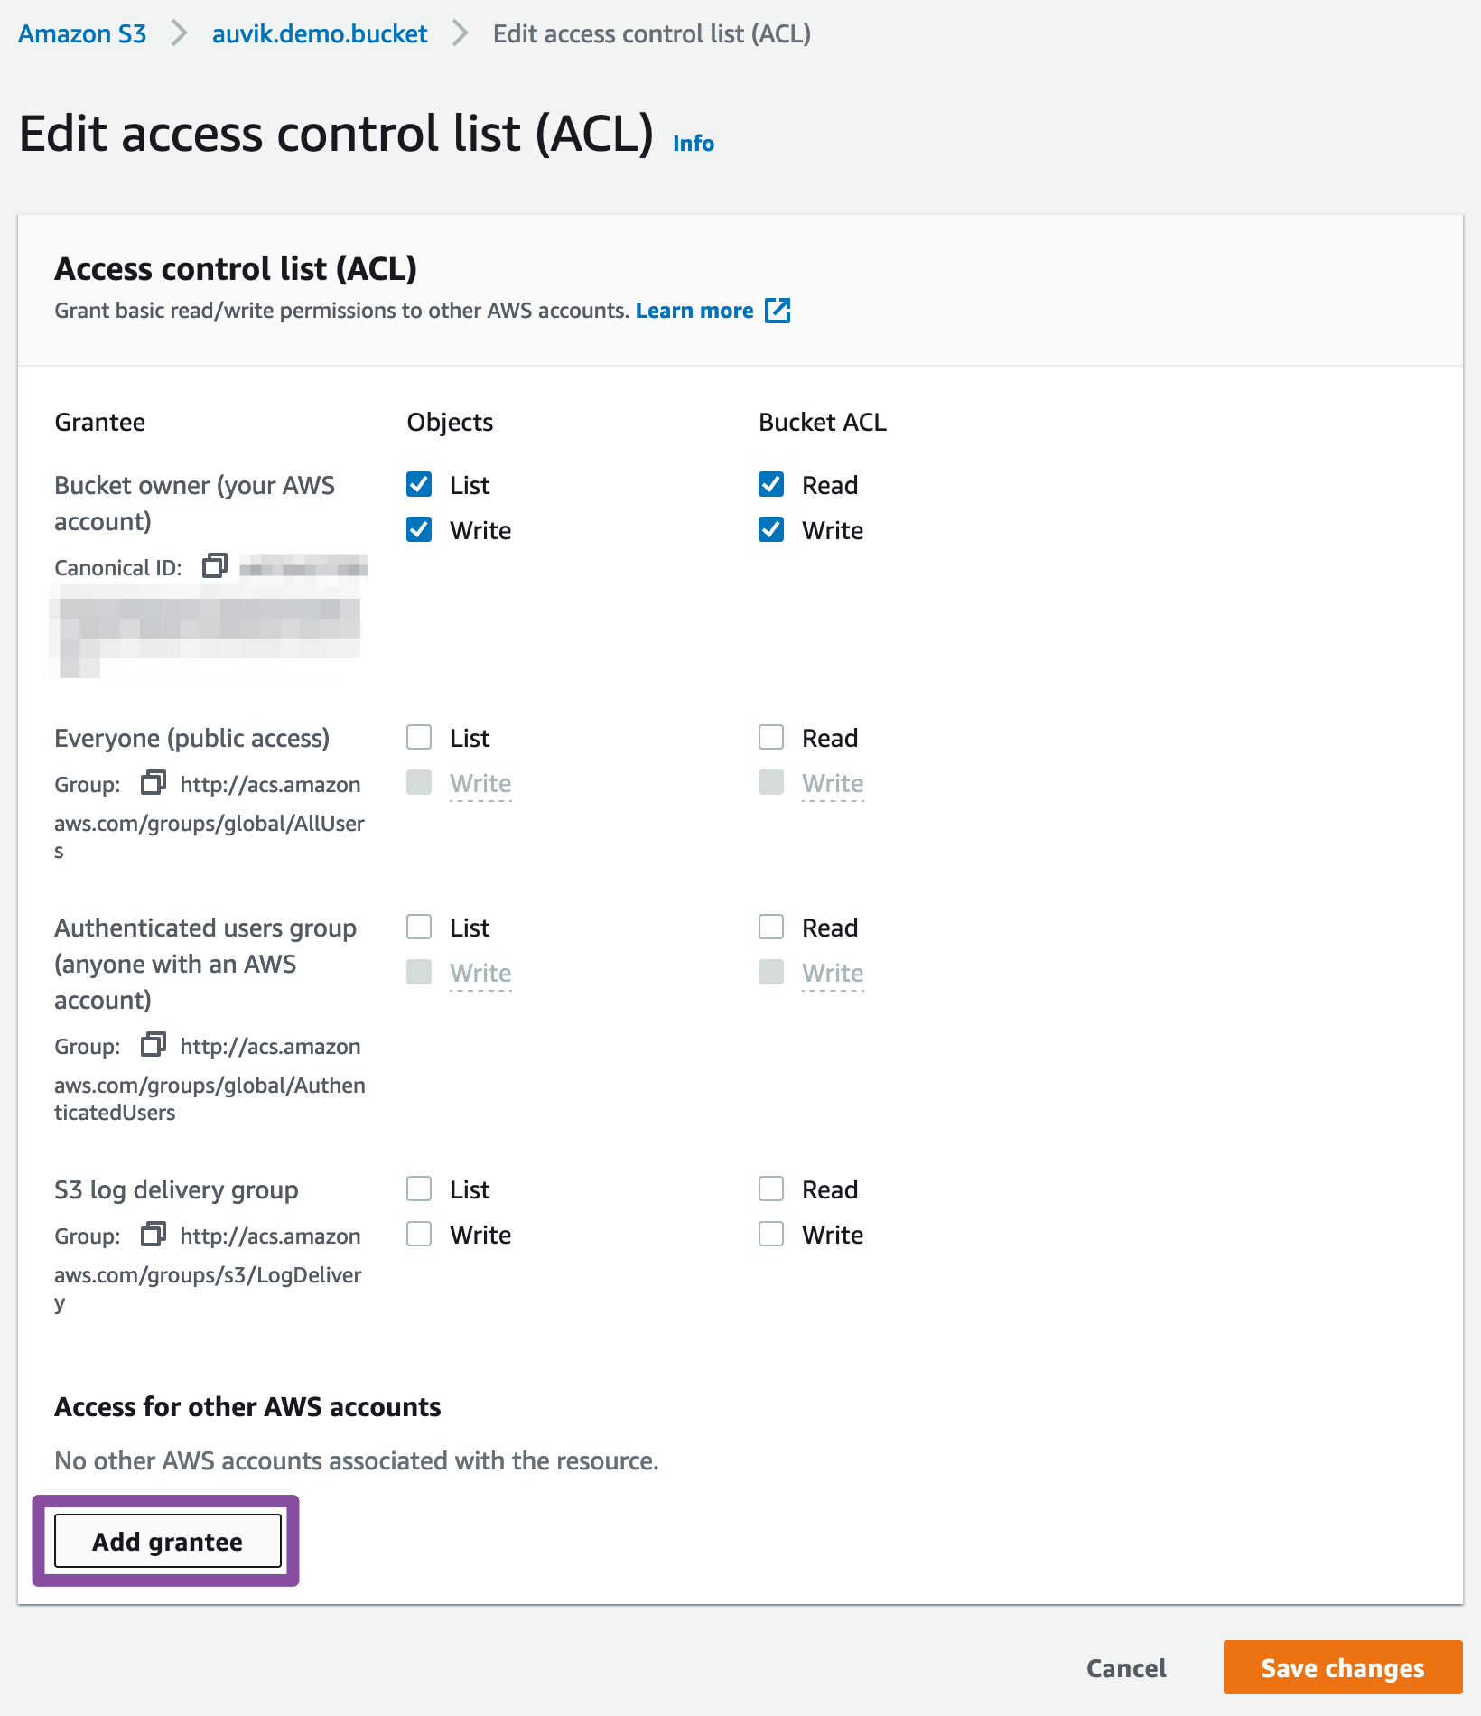Image resolution: width=1481 pixels, height=1716 pixels.
Task: Open the Learn more external link icon
Action: [778, 311]
